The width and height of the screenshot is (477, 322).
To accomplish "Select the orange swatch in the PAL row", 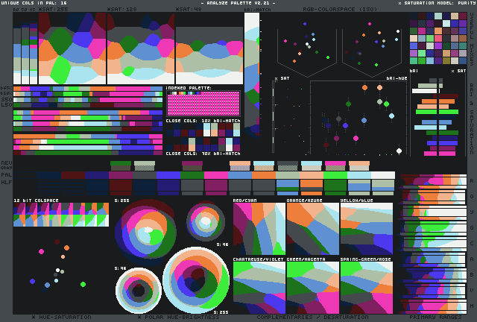I will tap(264, 175).
